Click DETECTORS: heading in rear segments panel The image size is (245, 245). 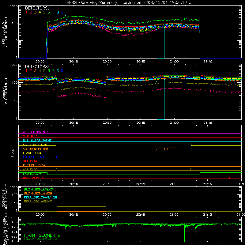[x=37, y=66]
